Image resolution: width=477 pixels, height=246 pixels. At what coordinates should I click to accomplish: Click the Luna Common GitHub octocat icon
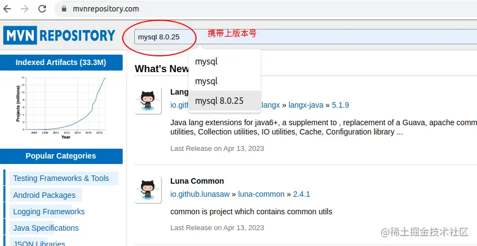click(148, 190)
